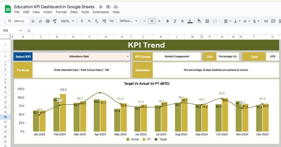
Task: Click the vertical align icon
Action: (x=235, y=21)
